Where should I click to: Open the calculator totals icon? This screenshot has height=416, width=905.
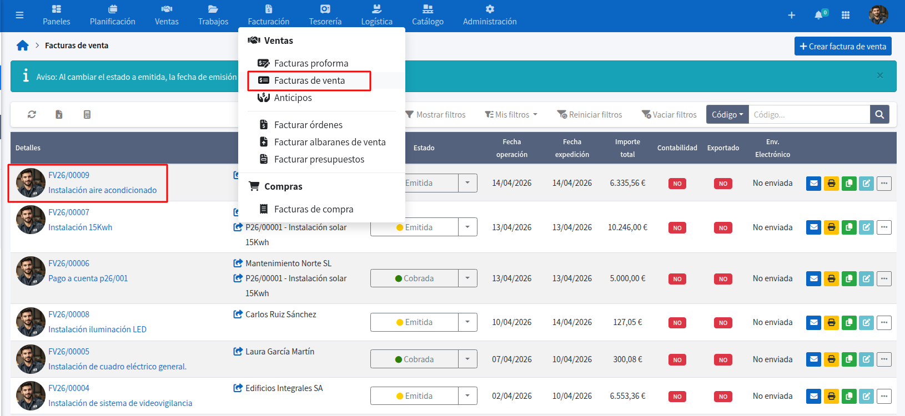pos(87,114)
